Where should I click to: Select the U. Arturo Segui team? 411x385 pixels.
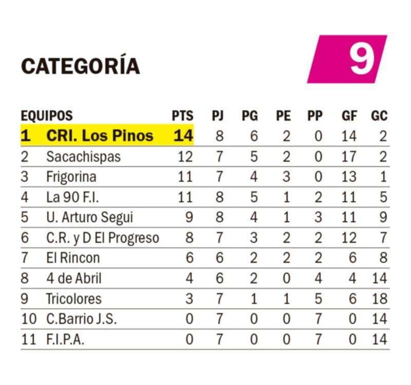pyautogui.click(x=89, y=218)
